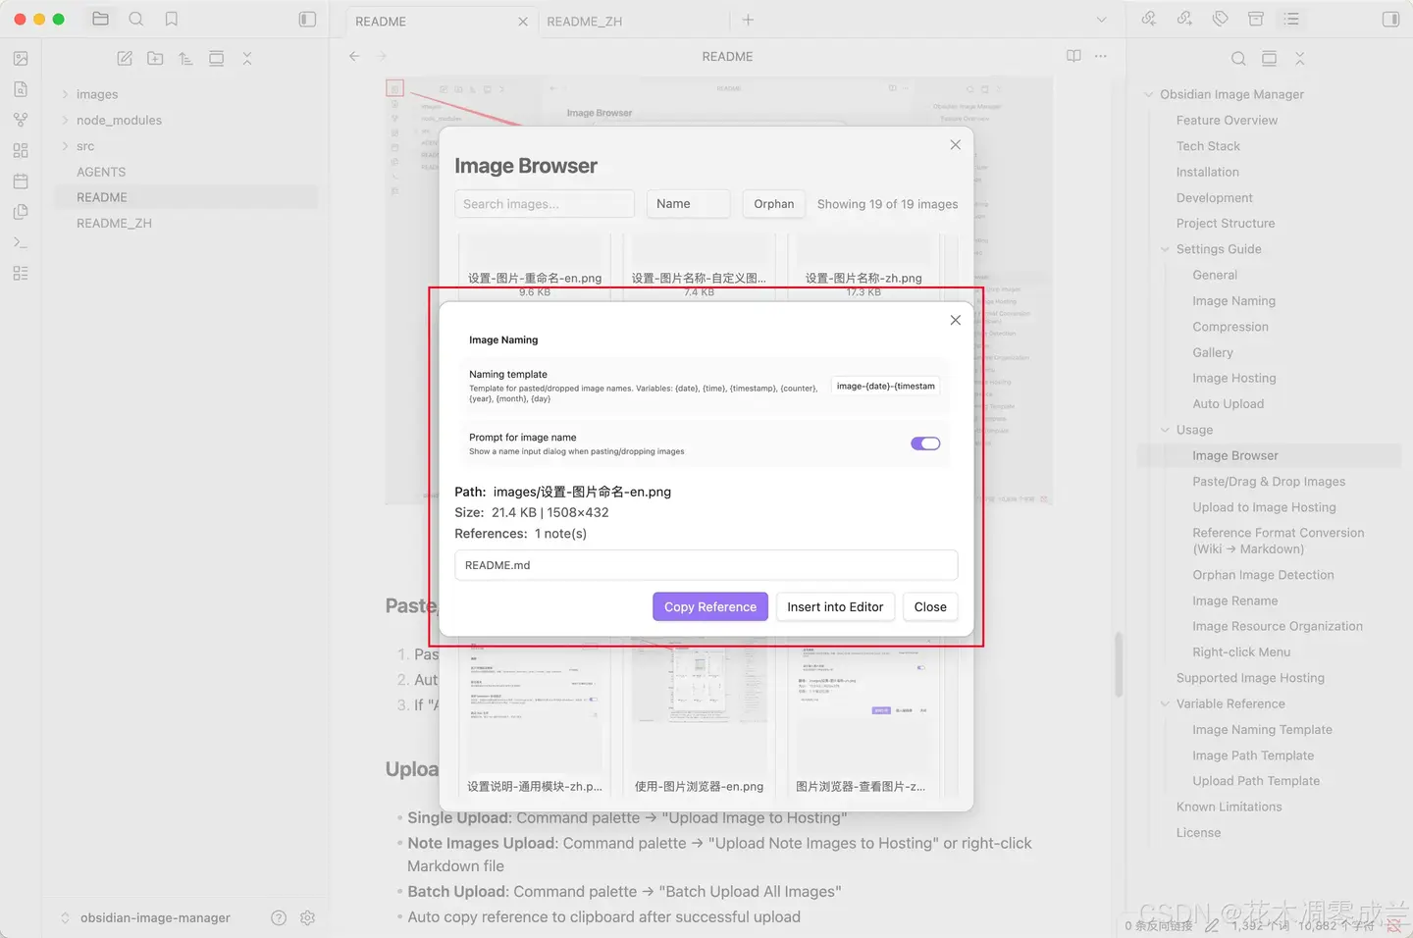Click the Close button in image details
1413x938 pixels.
point(930,606)
